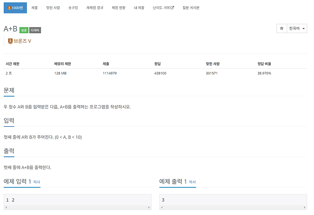View the 내 제출 tab
This screenshot has width=314, height=215.
pos(139,8)
